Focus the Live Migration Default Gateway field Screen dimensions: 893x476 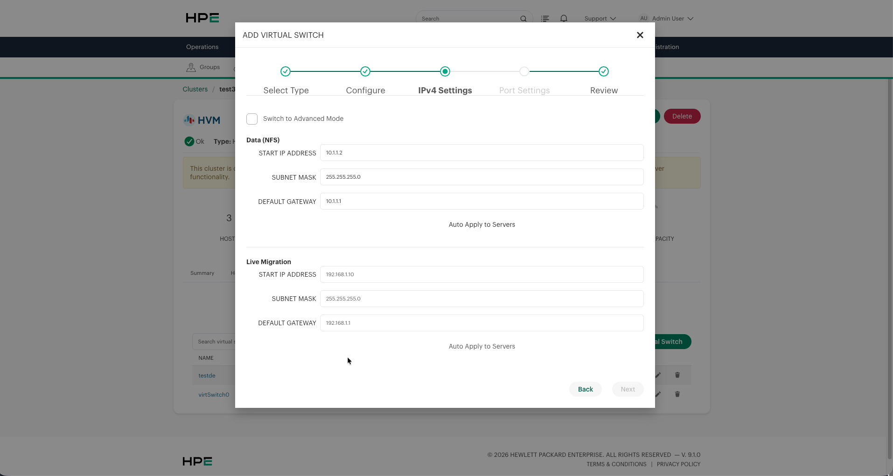(482, 323)
